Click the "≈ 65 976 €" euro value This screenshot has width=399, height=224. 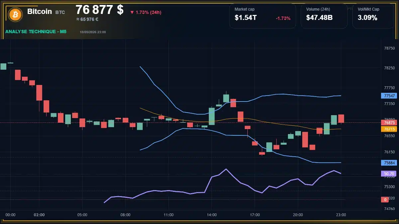(87, 19)
